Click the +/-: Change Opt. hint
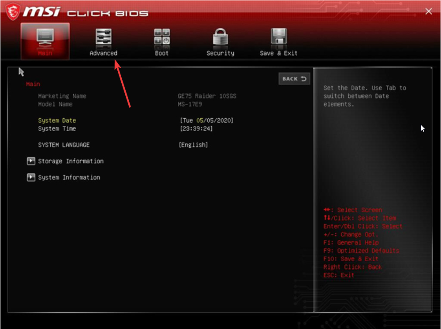Screen dimensions: 441x329 351,234
